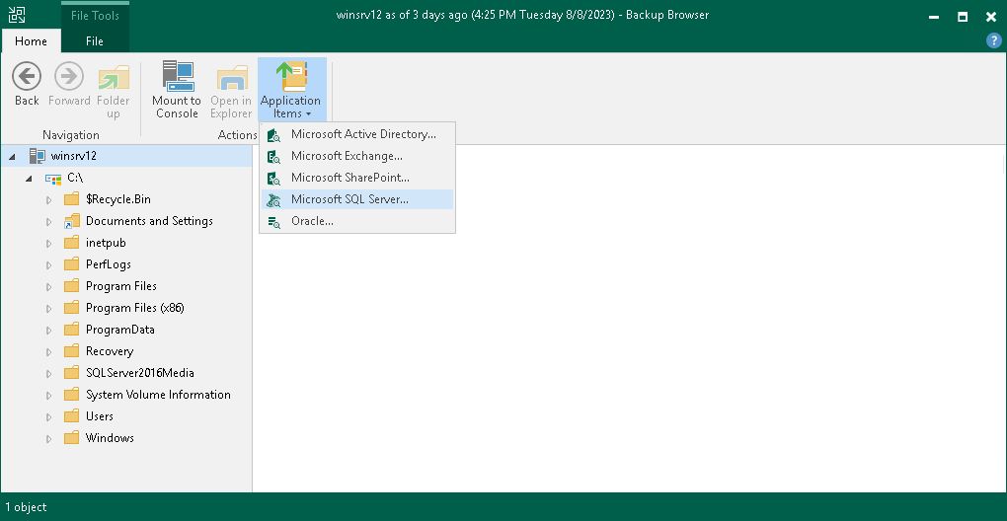Click the winsrv12 computer icon
1007x521 pixels.
38,156
